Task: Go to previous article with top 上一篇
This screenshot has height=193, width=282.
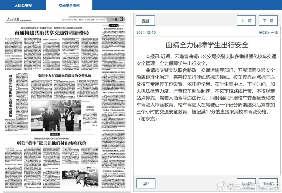Action: coord(246,21)
